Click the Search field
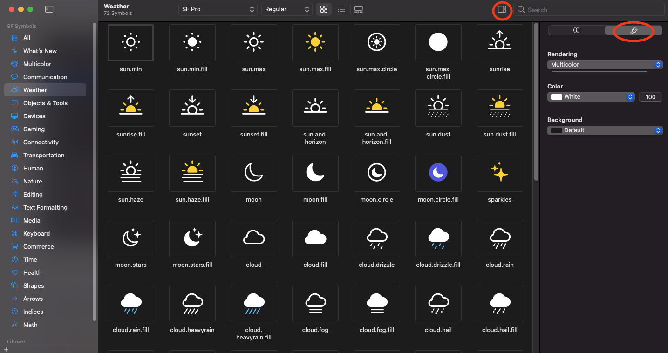 pyautogui.click(x=589, y=9)
